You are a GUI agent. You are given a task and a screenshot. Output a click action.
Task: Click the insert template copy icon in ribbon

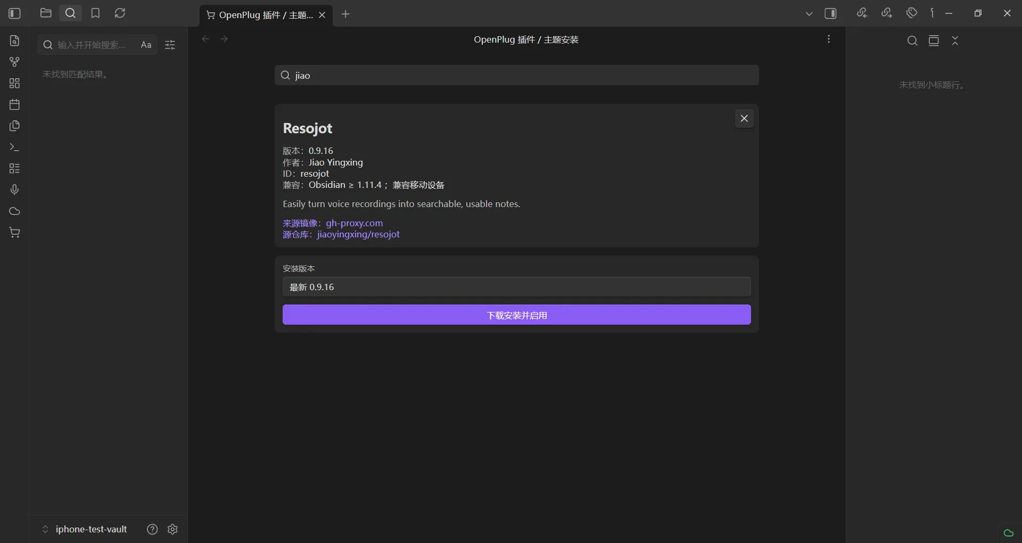pyautogui.click(x=15, y=126)
